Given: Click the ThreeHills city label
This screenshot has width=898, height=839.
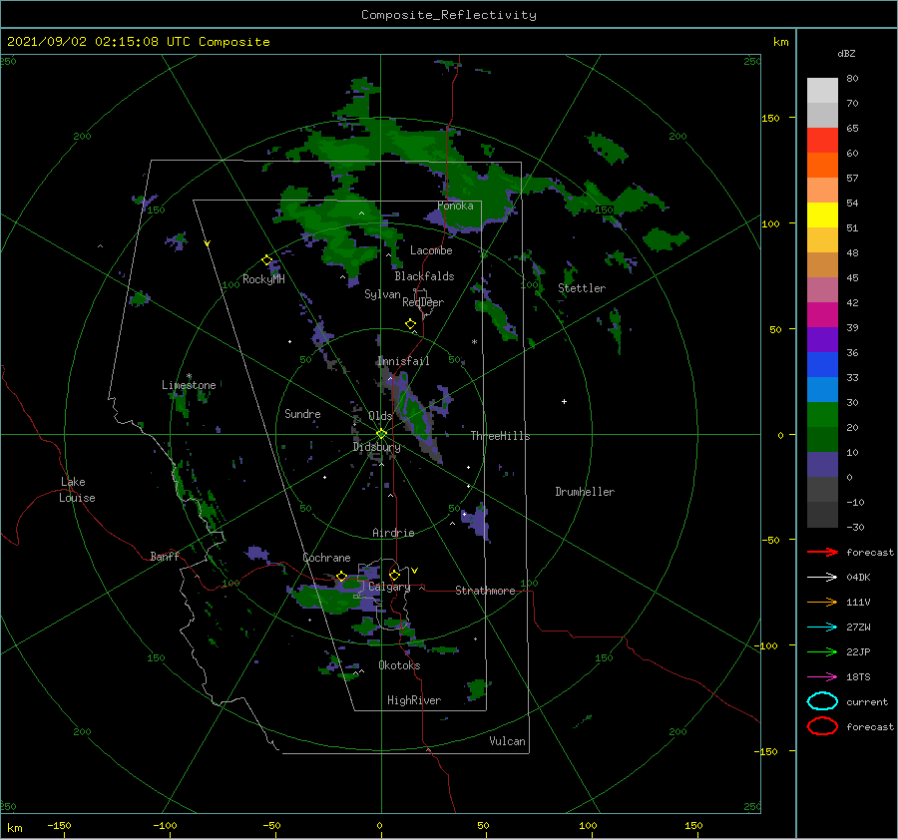Looking at the screenshot, I should pos(500,436).
